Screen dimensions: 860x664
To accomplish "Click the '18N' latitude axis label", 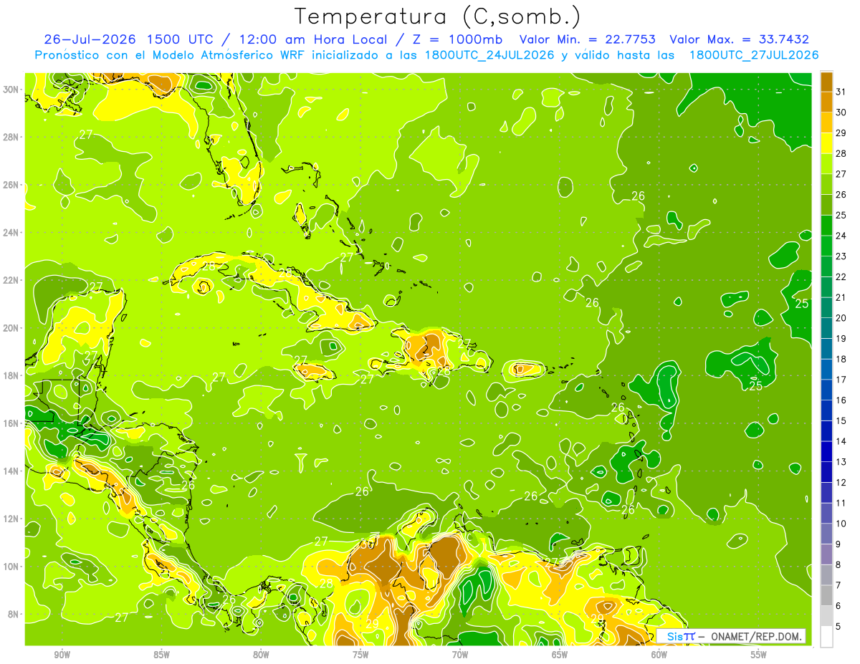I will (x=11, y=375).
